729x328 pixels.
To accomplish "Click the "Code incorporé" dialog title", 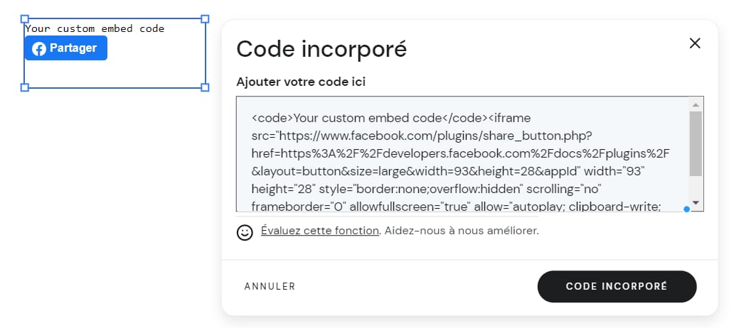I will [321, 49].
